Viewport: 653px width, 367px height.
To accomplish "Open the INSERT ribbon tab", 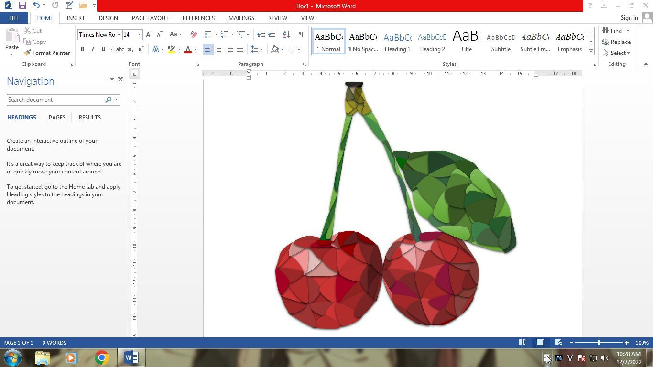I will pyautogui.click(x=76, y=18).
